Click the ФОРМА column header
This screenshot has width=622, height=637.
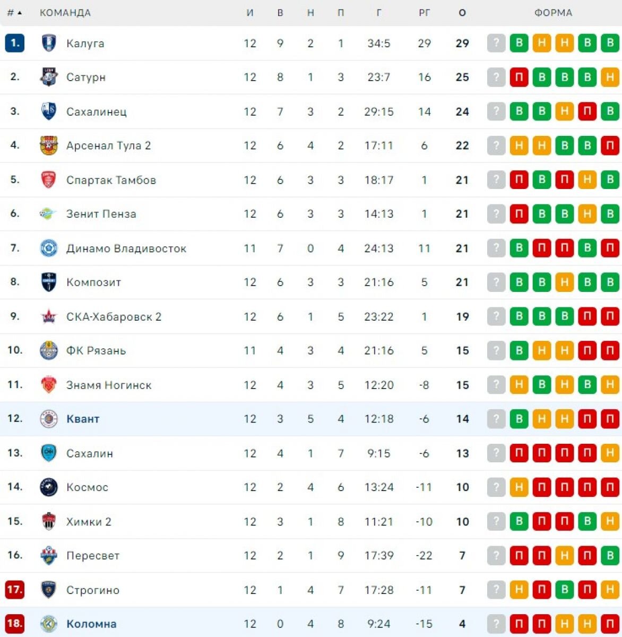coord(553,12)
